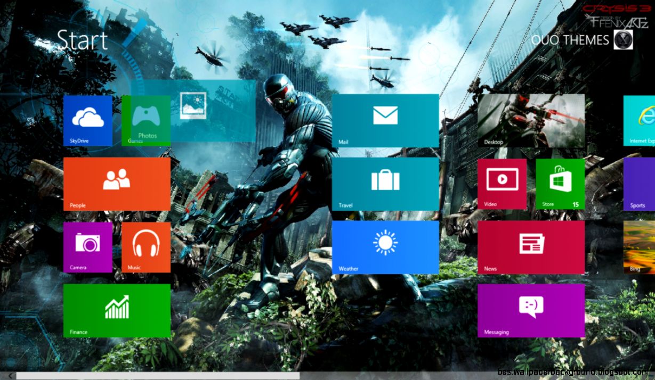
Task: Open the Travel tile
Action: tap(385, 184)
